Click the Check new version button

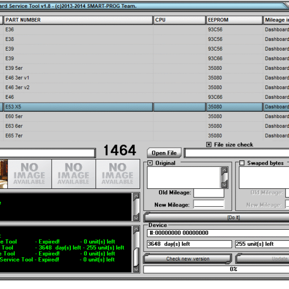[x=188, y=259]
